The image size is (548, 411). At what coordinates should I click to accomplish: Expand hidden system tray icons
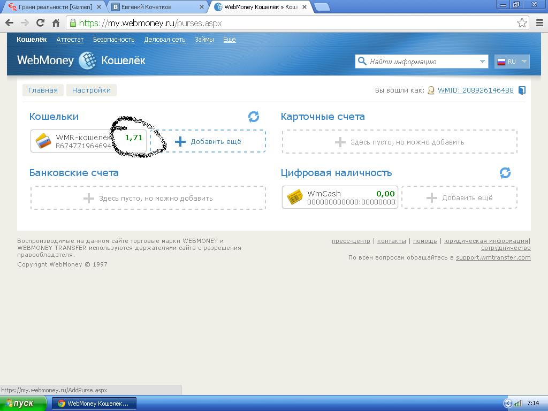tap(508, 403)
